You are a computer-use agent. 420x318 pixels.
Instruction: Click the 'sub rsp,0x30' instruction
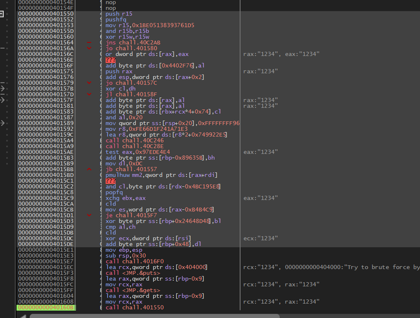(126, 256)
